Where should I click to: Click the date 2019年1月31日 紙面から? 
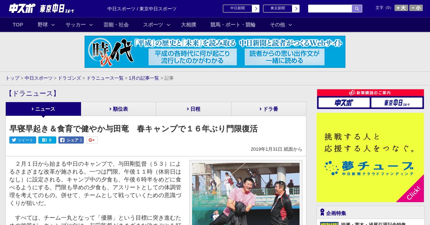pyautogui.click(x=276, y=149)
